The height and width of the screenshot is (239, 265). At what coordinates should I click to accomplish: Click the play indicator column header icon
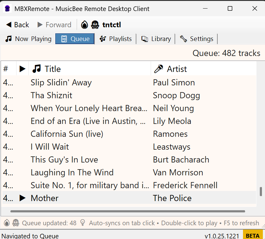click(22, 69)
